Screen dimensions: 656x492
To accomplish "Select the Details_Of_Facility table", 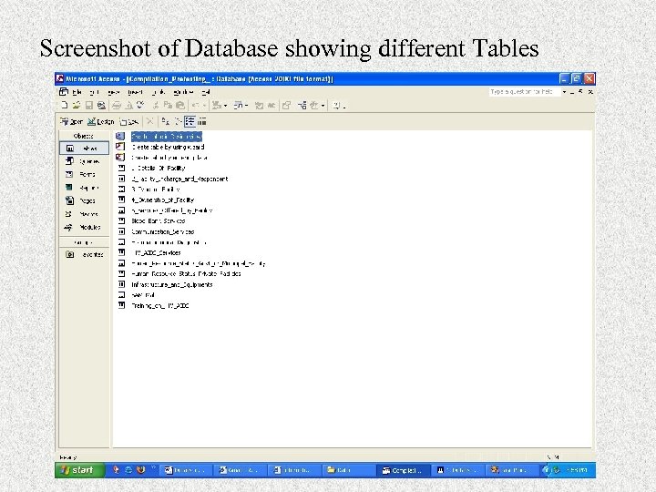I will tap(159, 169).
